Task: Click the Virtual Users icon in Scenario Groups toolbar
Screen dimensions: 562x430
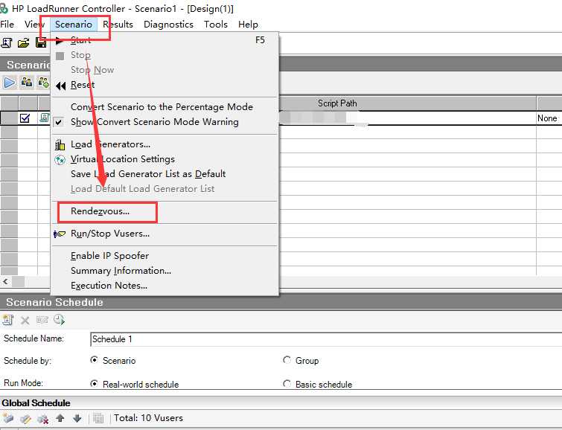Action: pyautogui.click(x=27, y=83)
